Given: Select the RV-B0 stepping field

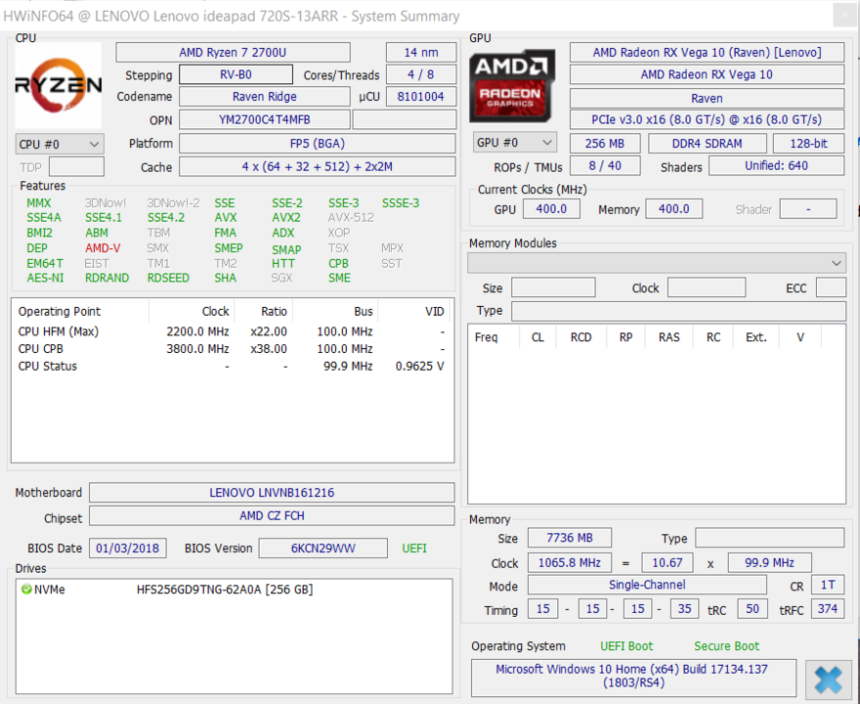Looking at the screenshot, I should coord(236,74).
